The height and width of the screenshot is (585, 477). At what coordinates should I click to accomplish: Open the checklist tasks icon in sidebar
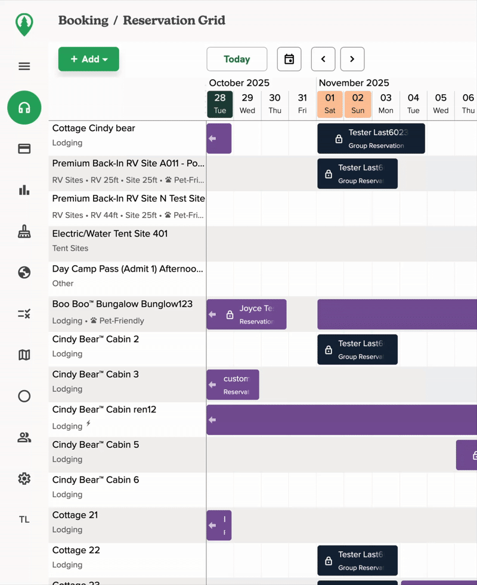[x=24, y=313]
